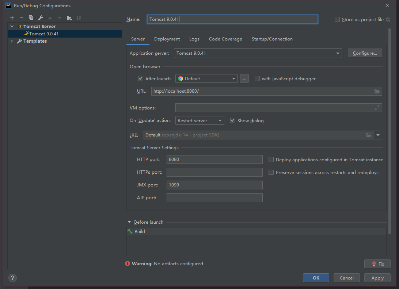Image resolution: width=399 pixels, height=289 pixels.
Task: Select the Tomcat 9.0.41 tree item
Action: [65, 34]
